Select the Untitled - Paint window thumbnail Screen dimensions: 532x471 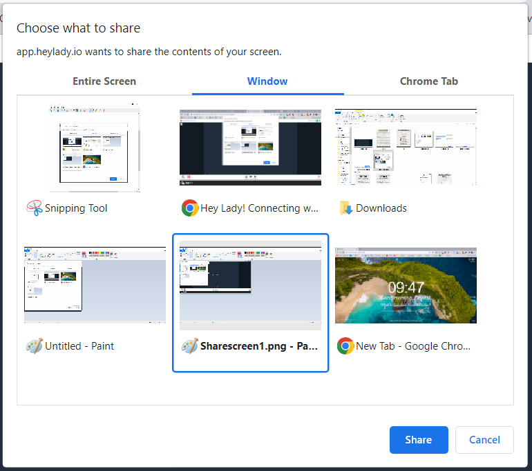95,285
